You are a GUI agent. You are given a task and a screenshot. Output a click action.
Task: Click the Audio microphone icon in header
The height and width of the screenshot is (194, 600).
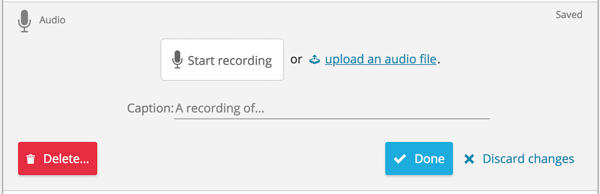click(25, 21)
